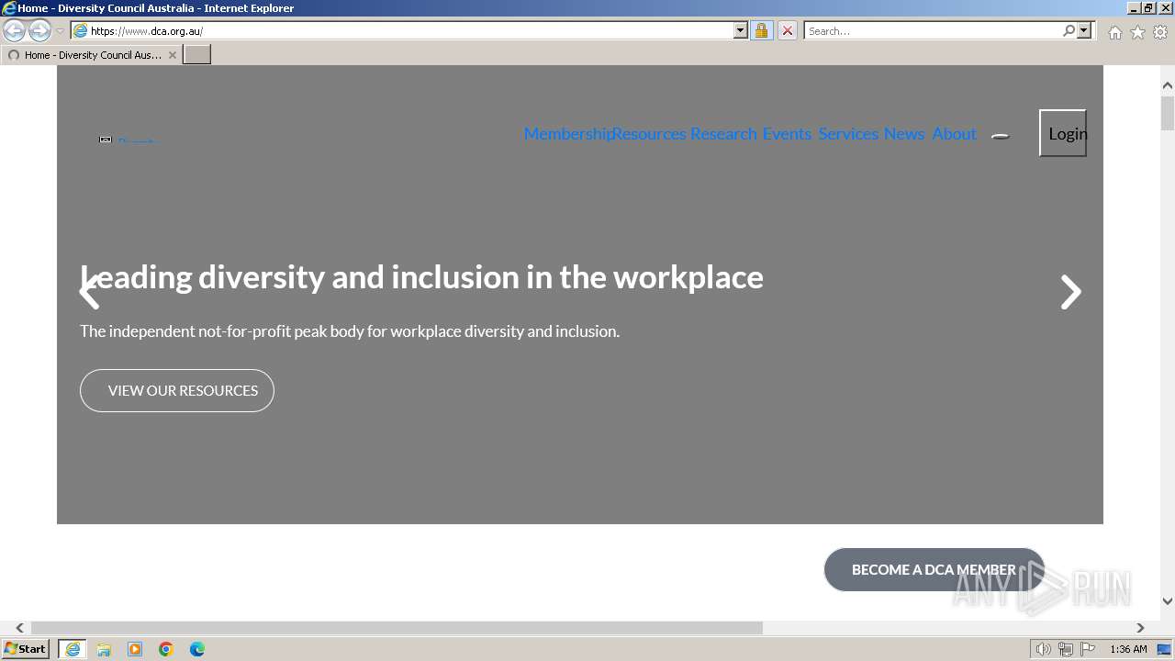Show previous carousel slide

point(89,292)
